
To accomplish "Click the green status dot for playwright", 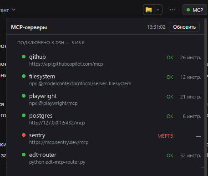I will pos(24,96).
